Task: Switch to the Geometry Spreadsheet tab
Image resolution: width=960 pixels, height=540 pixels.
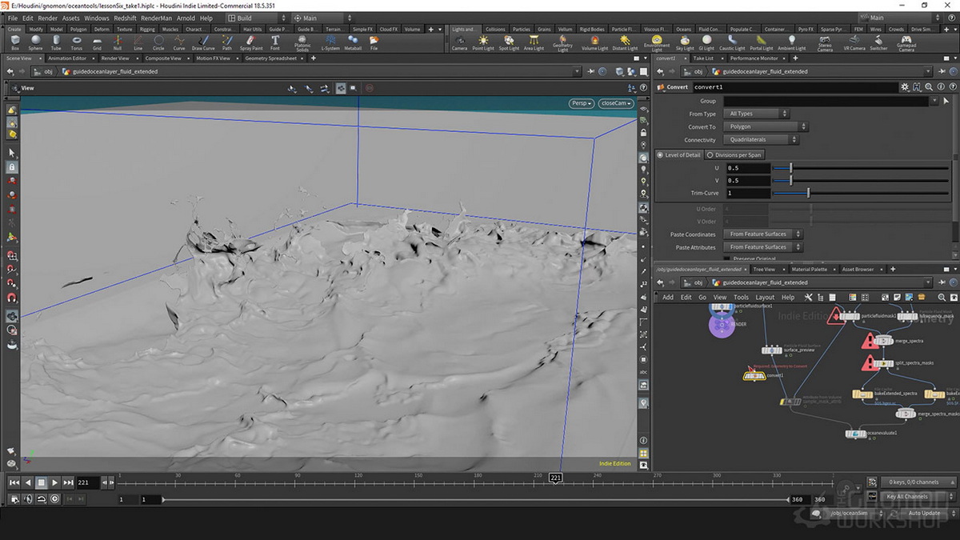Action: [271, 58]
